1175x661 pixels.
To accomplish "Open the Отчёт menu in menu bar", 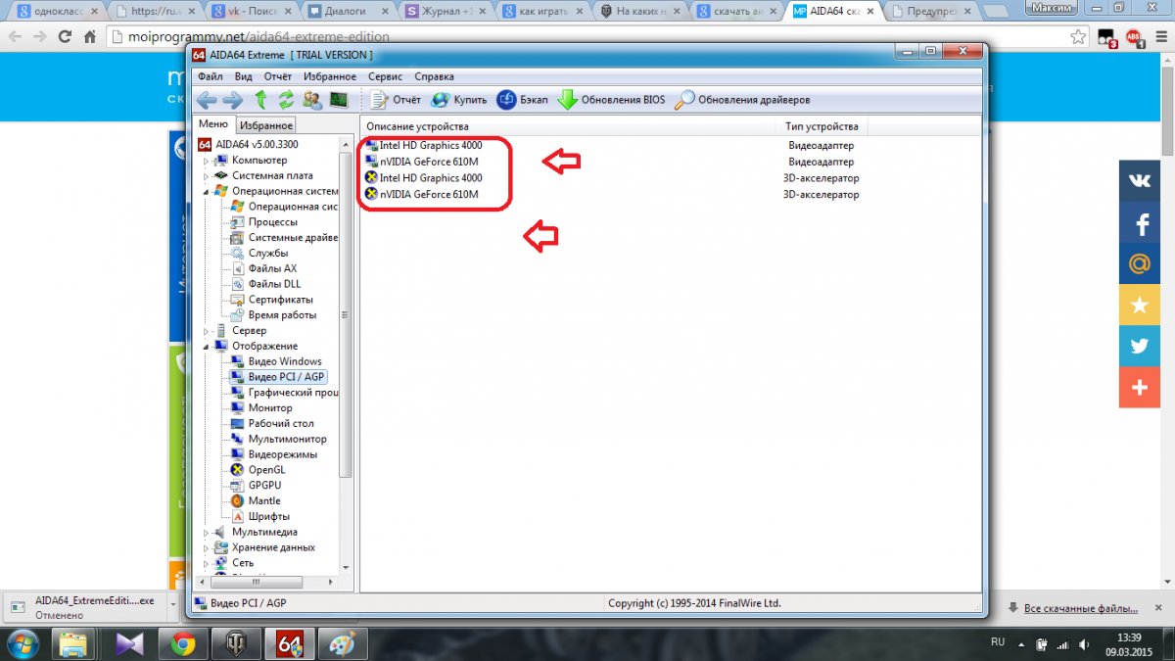I will [x=278, y=76].
